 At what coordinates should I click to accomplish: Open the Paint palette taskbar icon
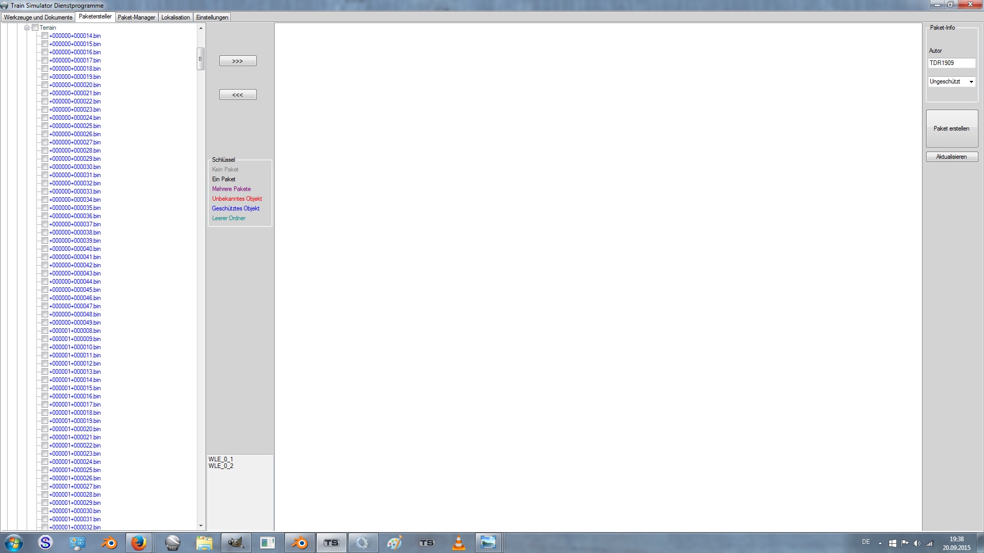[x=394, y=543]
